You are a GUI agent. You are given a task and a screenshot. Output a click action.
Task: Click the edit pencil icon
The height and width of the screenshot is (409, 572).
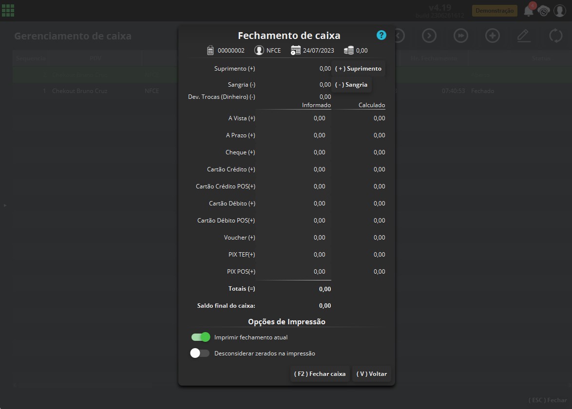coord(524,36)
